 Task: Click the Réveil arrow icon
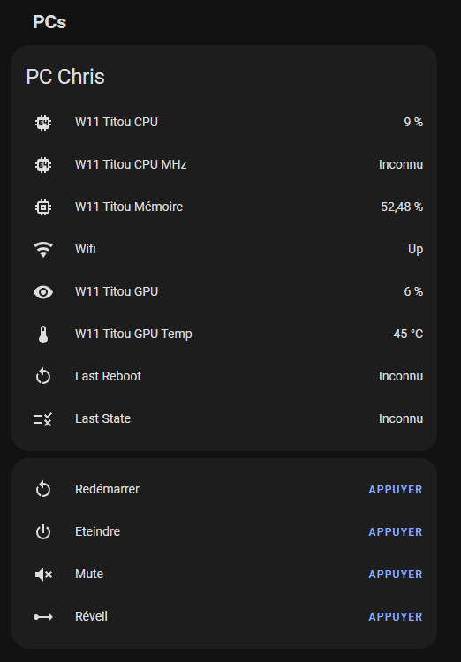43,617
